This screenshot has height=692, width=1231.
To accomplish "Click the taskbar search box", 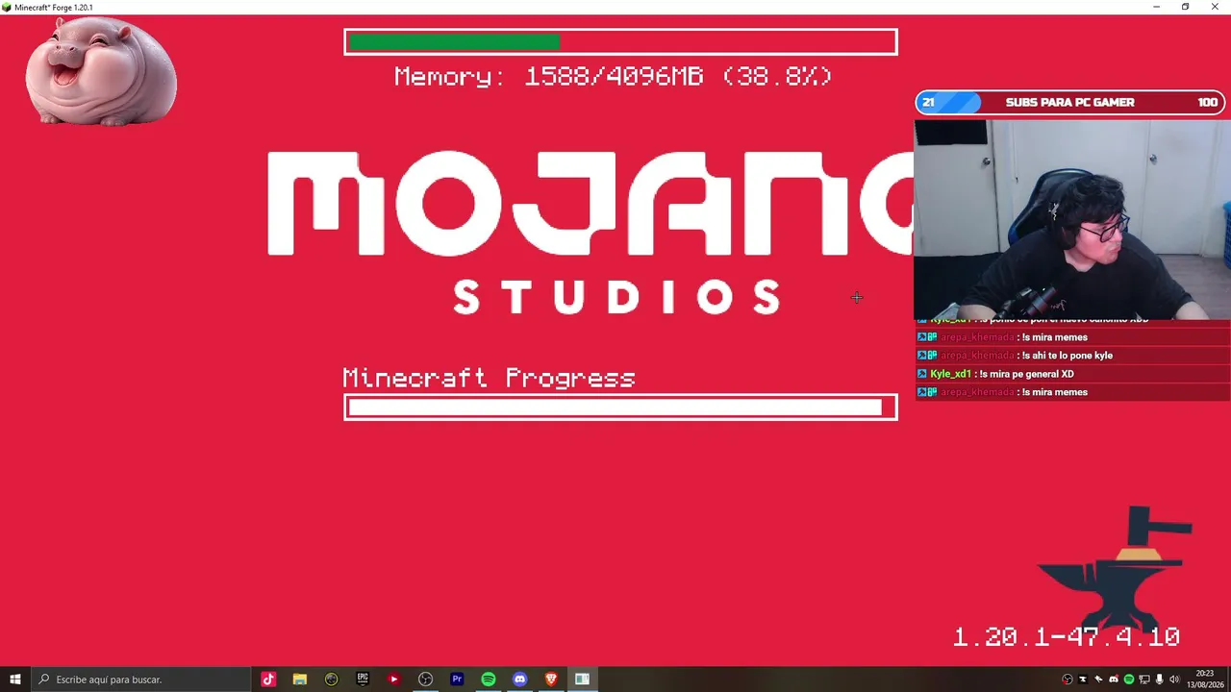I will pyautogui.click(x=140, y=680).
